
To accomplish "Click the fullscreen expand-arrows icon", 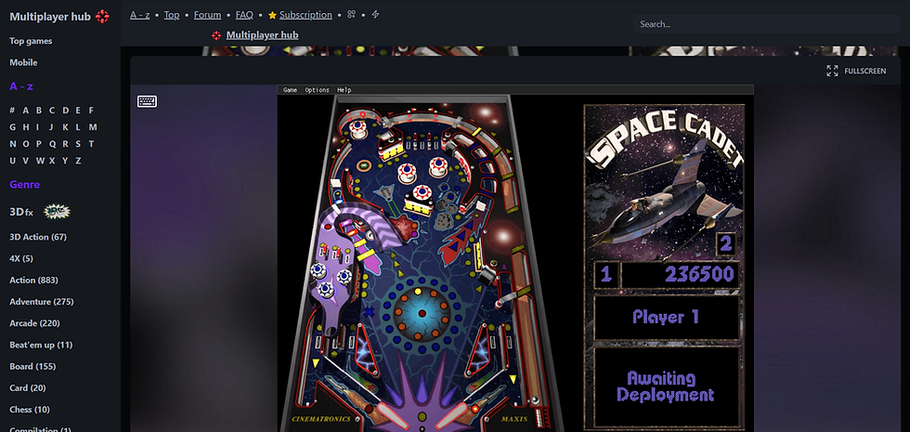I will (x=832, y=71).
